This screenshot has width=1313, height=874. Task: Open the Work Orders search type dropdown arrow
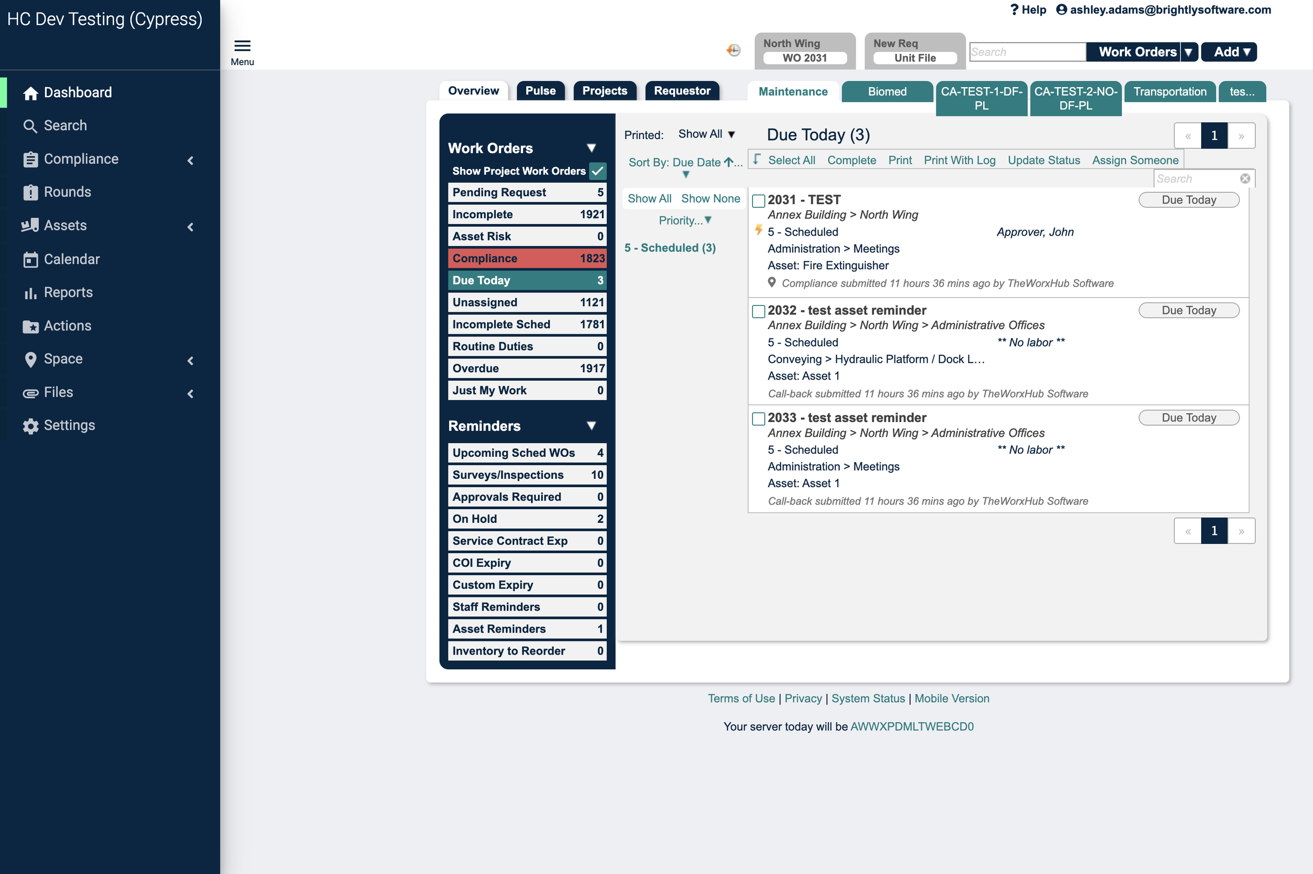[1188, 52]
